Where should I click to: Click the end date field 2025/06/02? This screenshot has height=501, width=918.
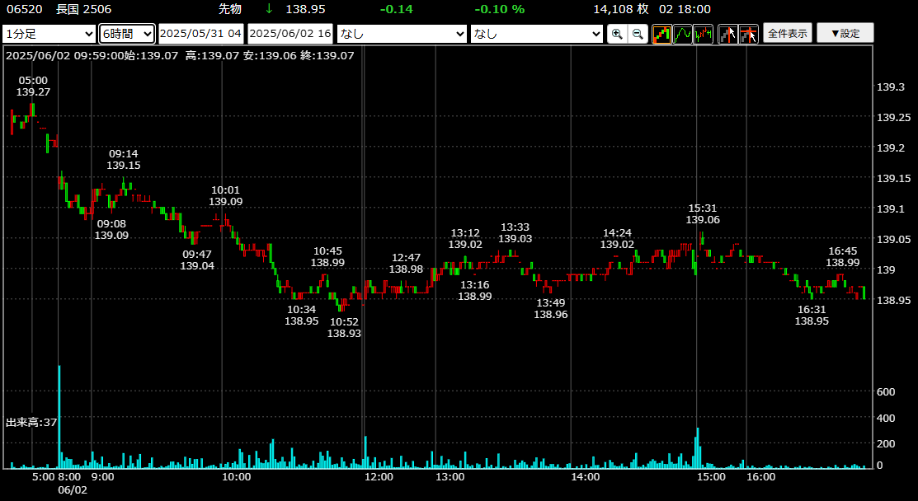pos(290,34)
